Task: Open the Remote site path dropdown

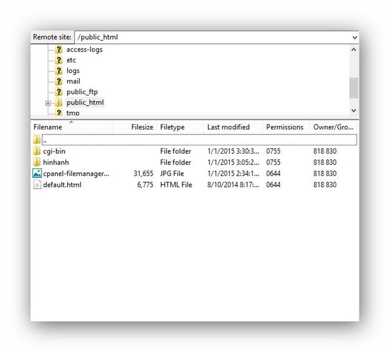Action: point(355,38)
